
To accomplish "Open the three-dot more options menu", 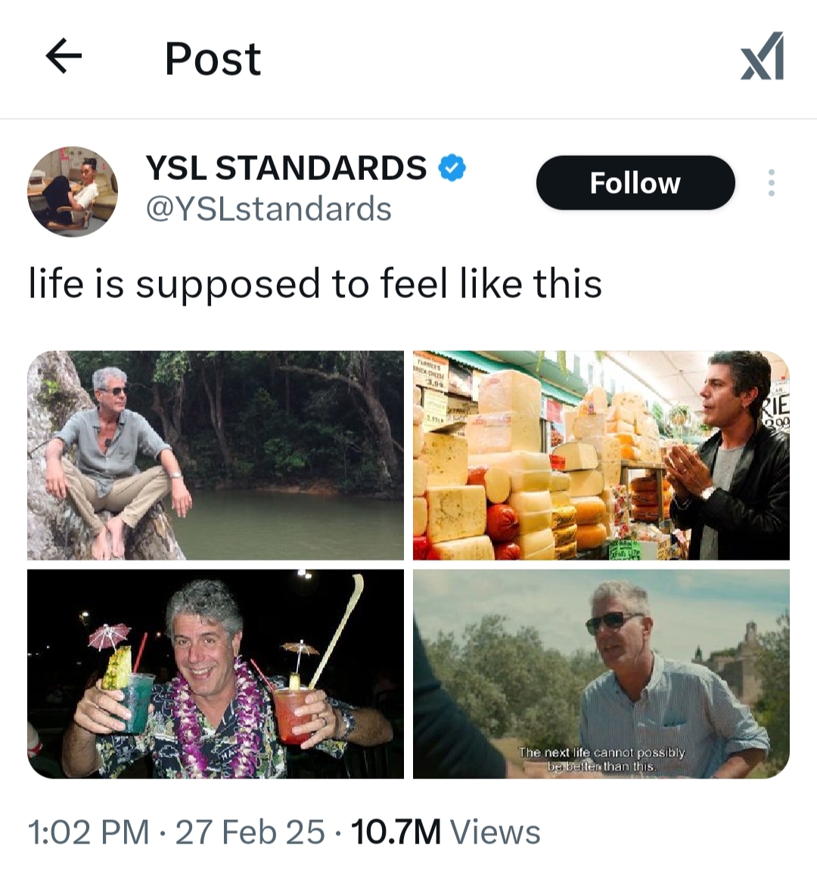I will 771,183.
